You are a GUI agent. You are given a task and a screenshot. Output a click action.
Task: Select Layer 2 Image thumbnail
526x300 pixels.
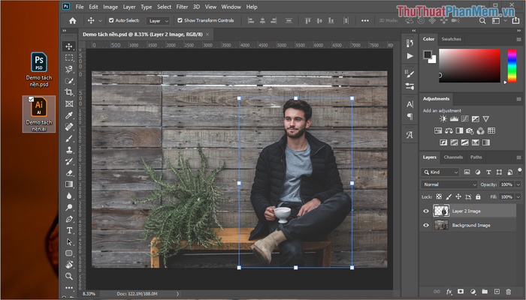pos(441,211)
